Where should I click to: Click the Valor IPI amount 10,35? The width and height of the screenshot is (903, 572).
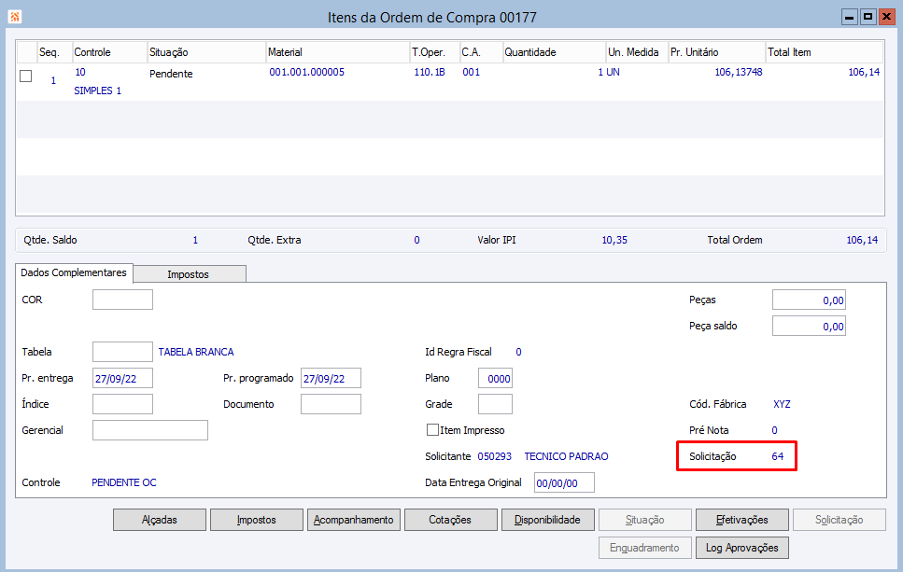pyautogui.click(x=614, y=240)
